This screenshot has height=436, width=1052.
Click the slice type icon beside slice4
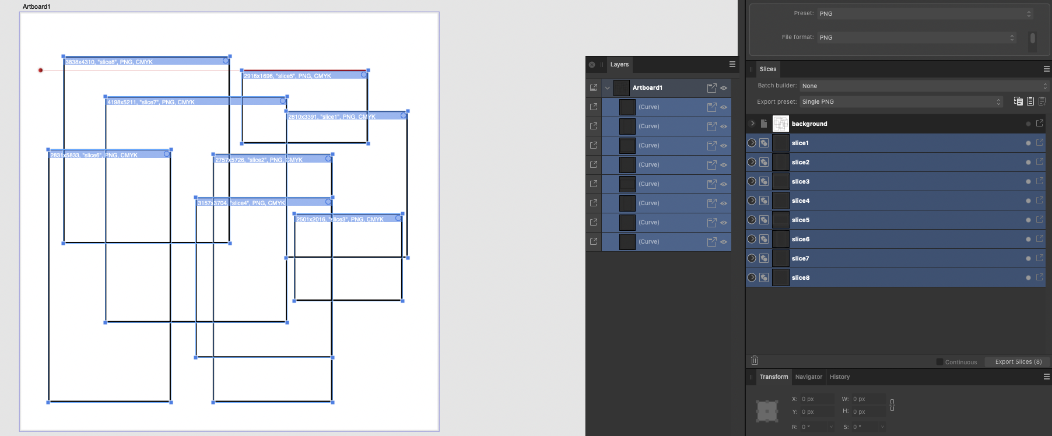pos(764,201)
